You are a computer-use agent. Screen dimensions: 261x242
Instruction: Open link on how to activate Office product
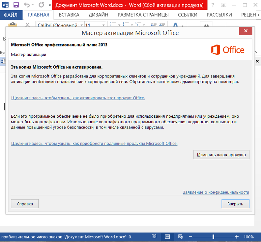coord(78,98)
